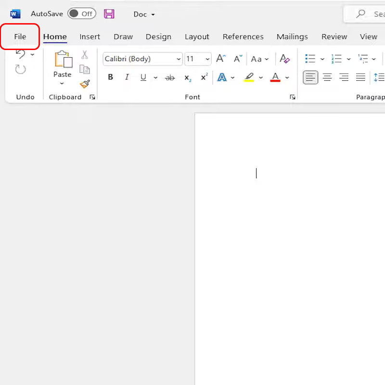
Task: Toggle the AutoSave switch
Action: [x=81, y=14]
